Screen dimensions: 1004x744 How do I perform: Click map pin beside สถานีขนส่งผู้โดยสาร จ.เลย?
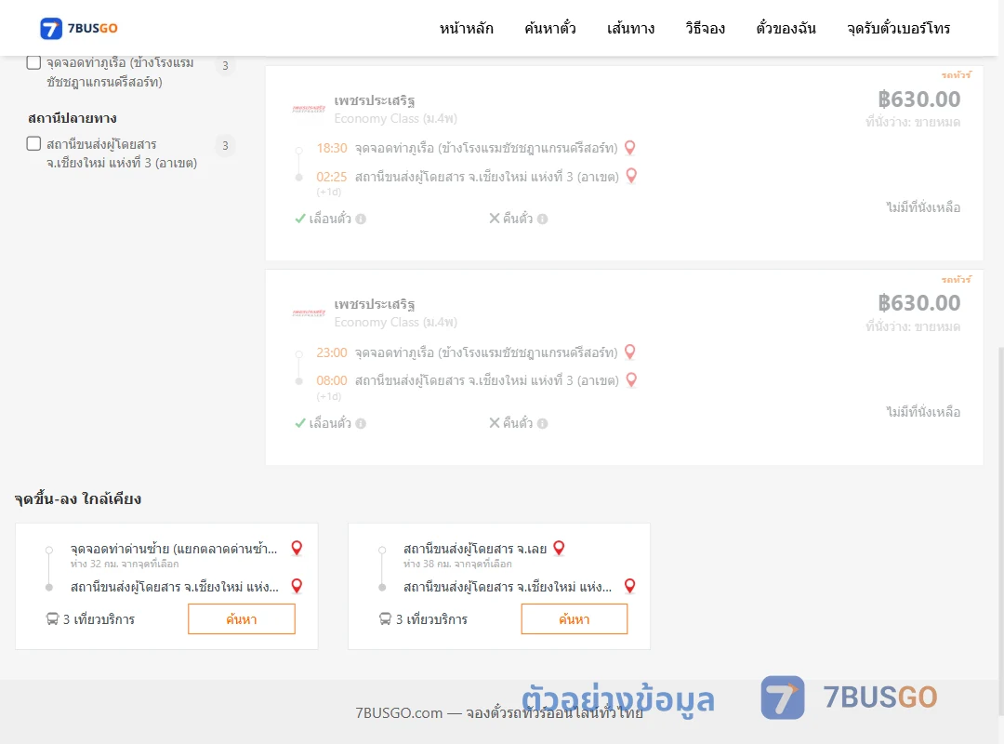pyautogui.click(x=559, y=548)
